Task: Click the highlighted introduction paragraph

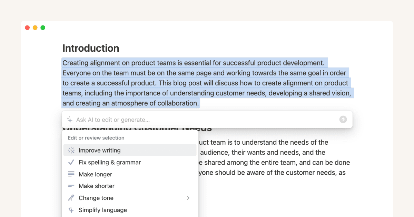Action: [207, 83]
